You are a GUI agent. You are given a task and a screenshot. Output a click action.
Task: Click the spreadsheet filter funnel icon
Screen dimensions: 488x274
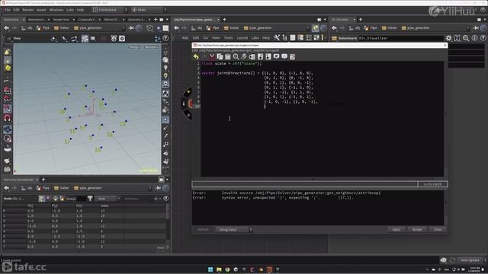pyautogui.click(x=90, y=198)
